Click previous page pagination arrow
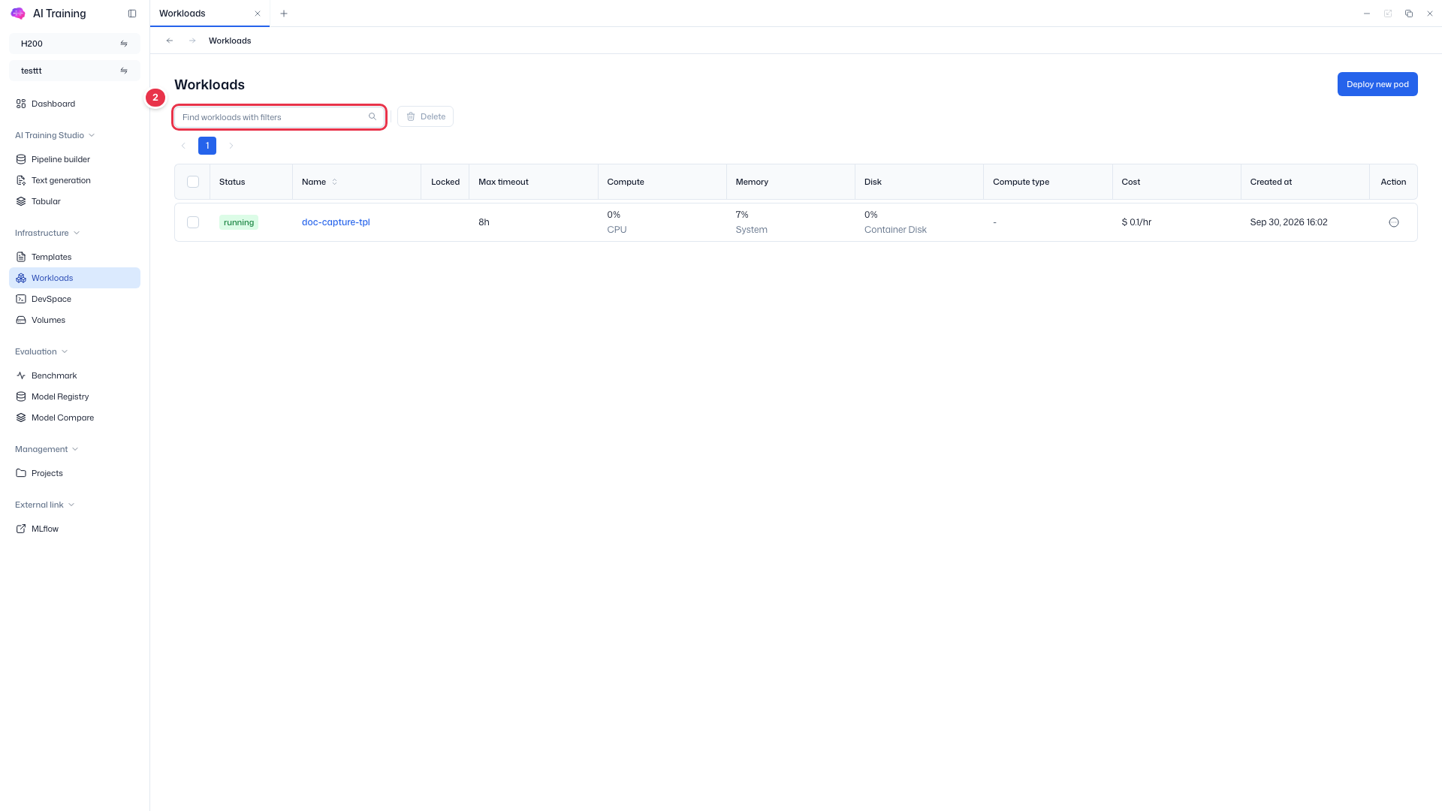 183,146
